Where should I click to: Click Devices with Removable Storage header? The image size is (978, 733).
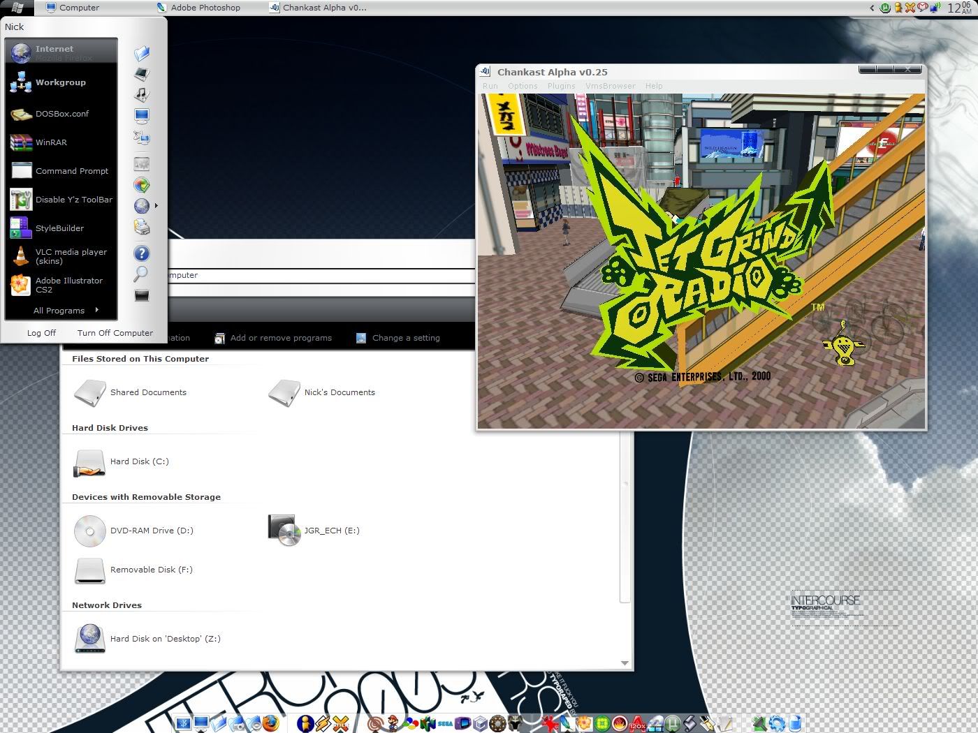point(146,497)
